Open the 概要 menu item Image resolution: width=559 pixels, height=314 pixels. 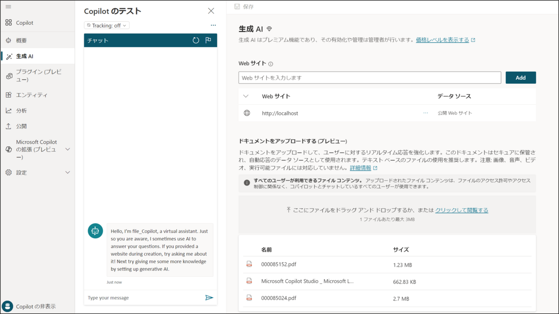pos(37,40)
